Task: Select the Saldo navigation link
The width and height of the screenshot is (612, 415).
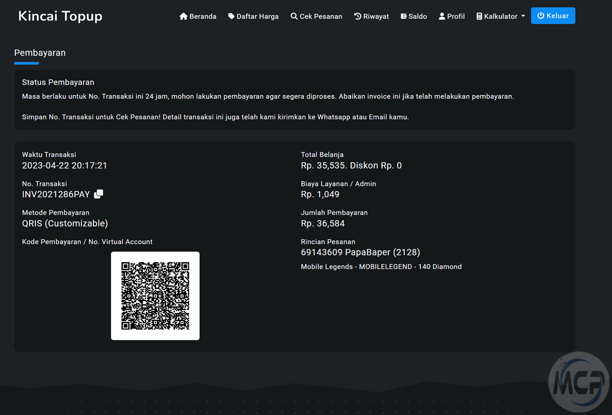Action: (417, 16)
